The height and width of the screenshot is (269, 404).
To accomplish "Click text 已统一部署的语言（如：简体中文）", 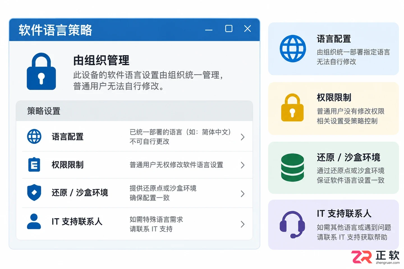I will tap(180, 132).
